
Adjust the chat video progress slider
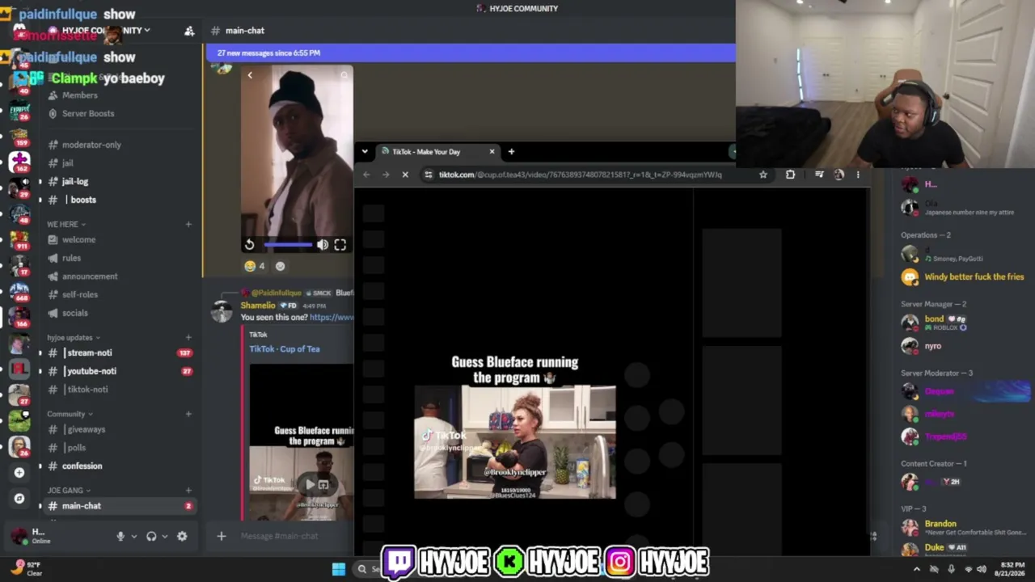[287, 245]
